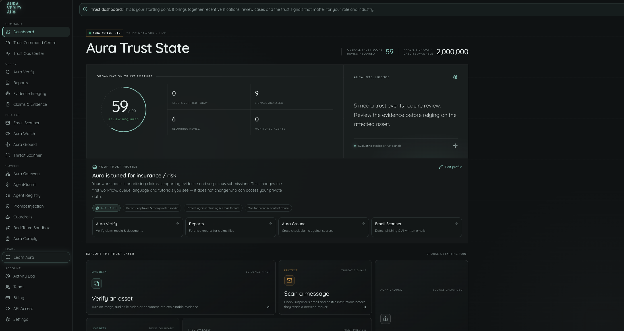Click the AURA ACTIVE status badge
624x331 pixels.
[x=105, y=33]
